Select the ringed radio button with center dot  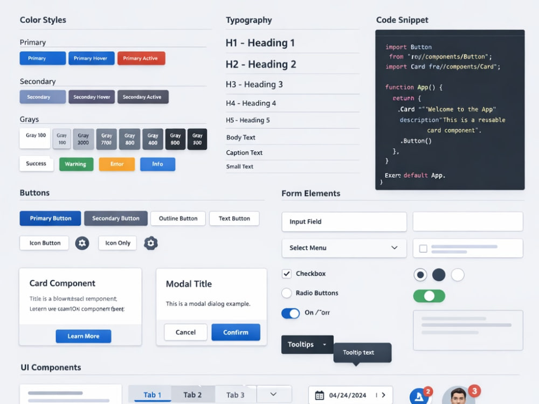click(420, 275)
